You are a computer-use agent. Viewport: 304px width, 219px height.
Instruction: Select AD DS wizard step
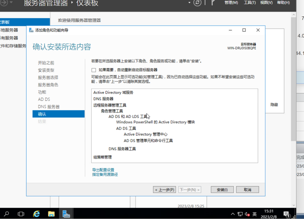point(44,99)
